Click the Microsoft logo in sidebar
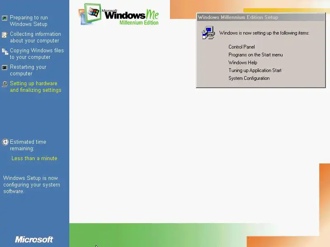Image resolution: width=330 pixels, height=247 pixels. coord(34,240)
